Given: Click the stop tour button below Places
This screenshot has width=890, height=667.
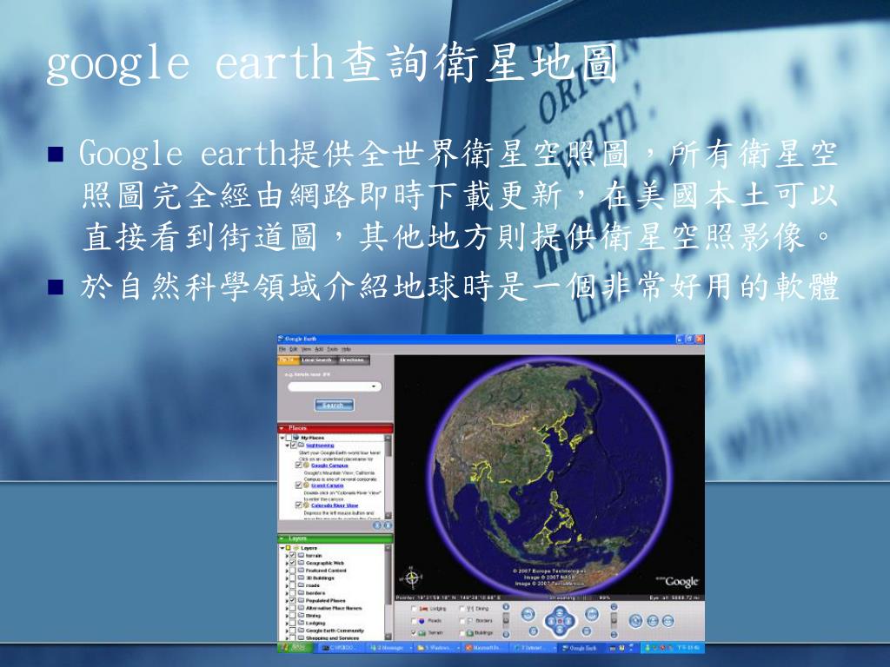Looking at the screenshot, I should click(x=388, y=525).
